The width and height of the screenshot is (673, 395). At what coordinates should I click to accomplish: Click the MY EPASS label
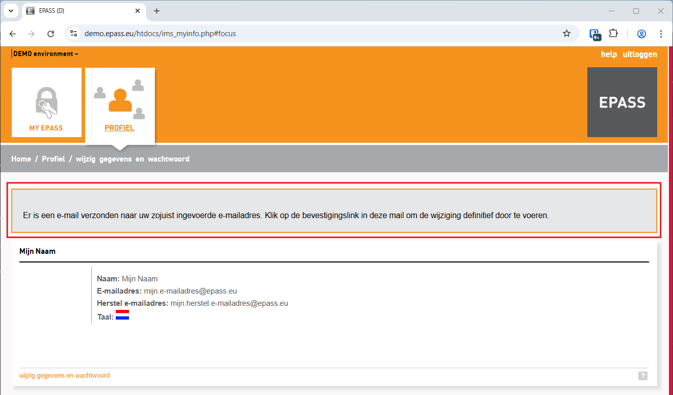coord(46,128)
